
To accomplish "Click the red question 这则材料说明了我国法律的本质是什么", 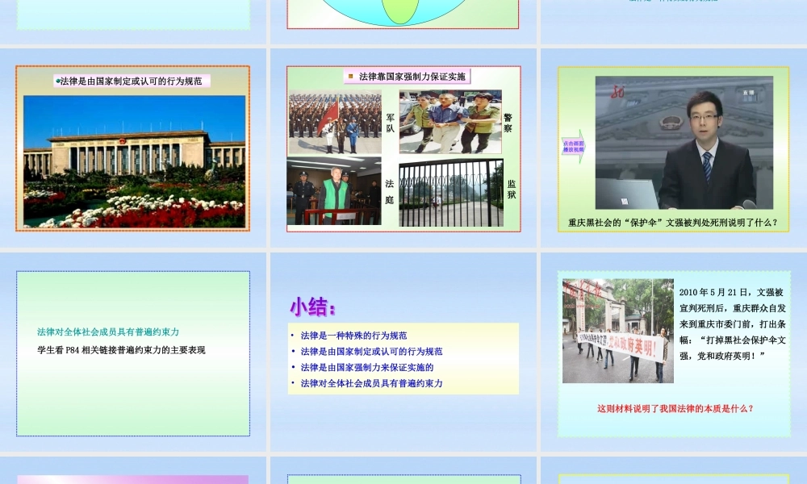I will click(x=675, y=408).
